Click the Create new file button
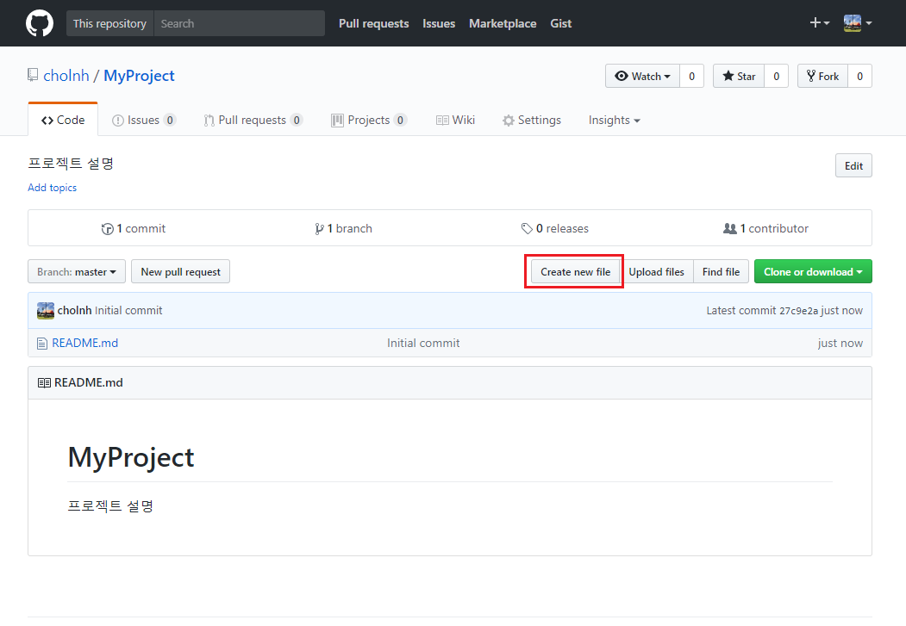This screenshot has height=626, width=906. [x=576, y=272]
